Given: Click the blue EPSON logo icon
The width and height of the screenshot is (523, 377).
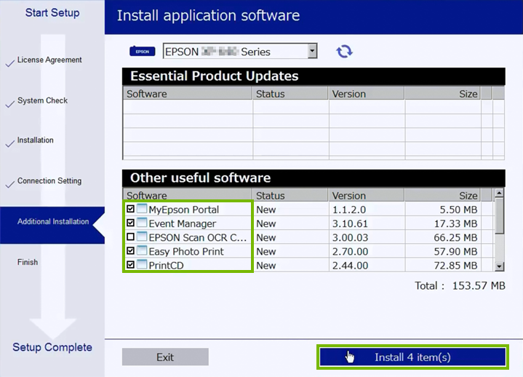Looking at the screenshot, I should (143, 52).
